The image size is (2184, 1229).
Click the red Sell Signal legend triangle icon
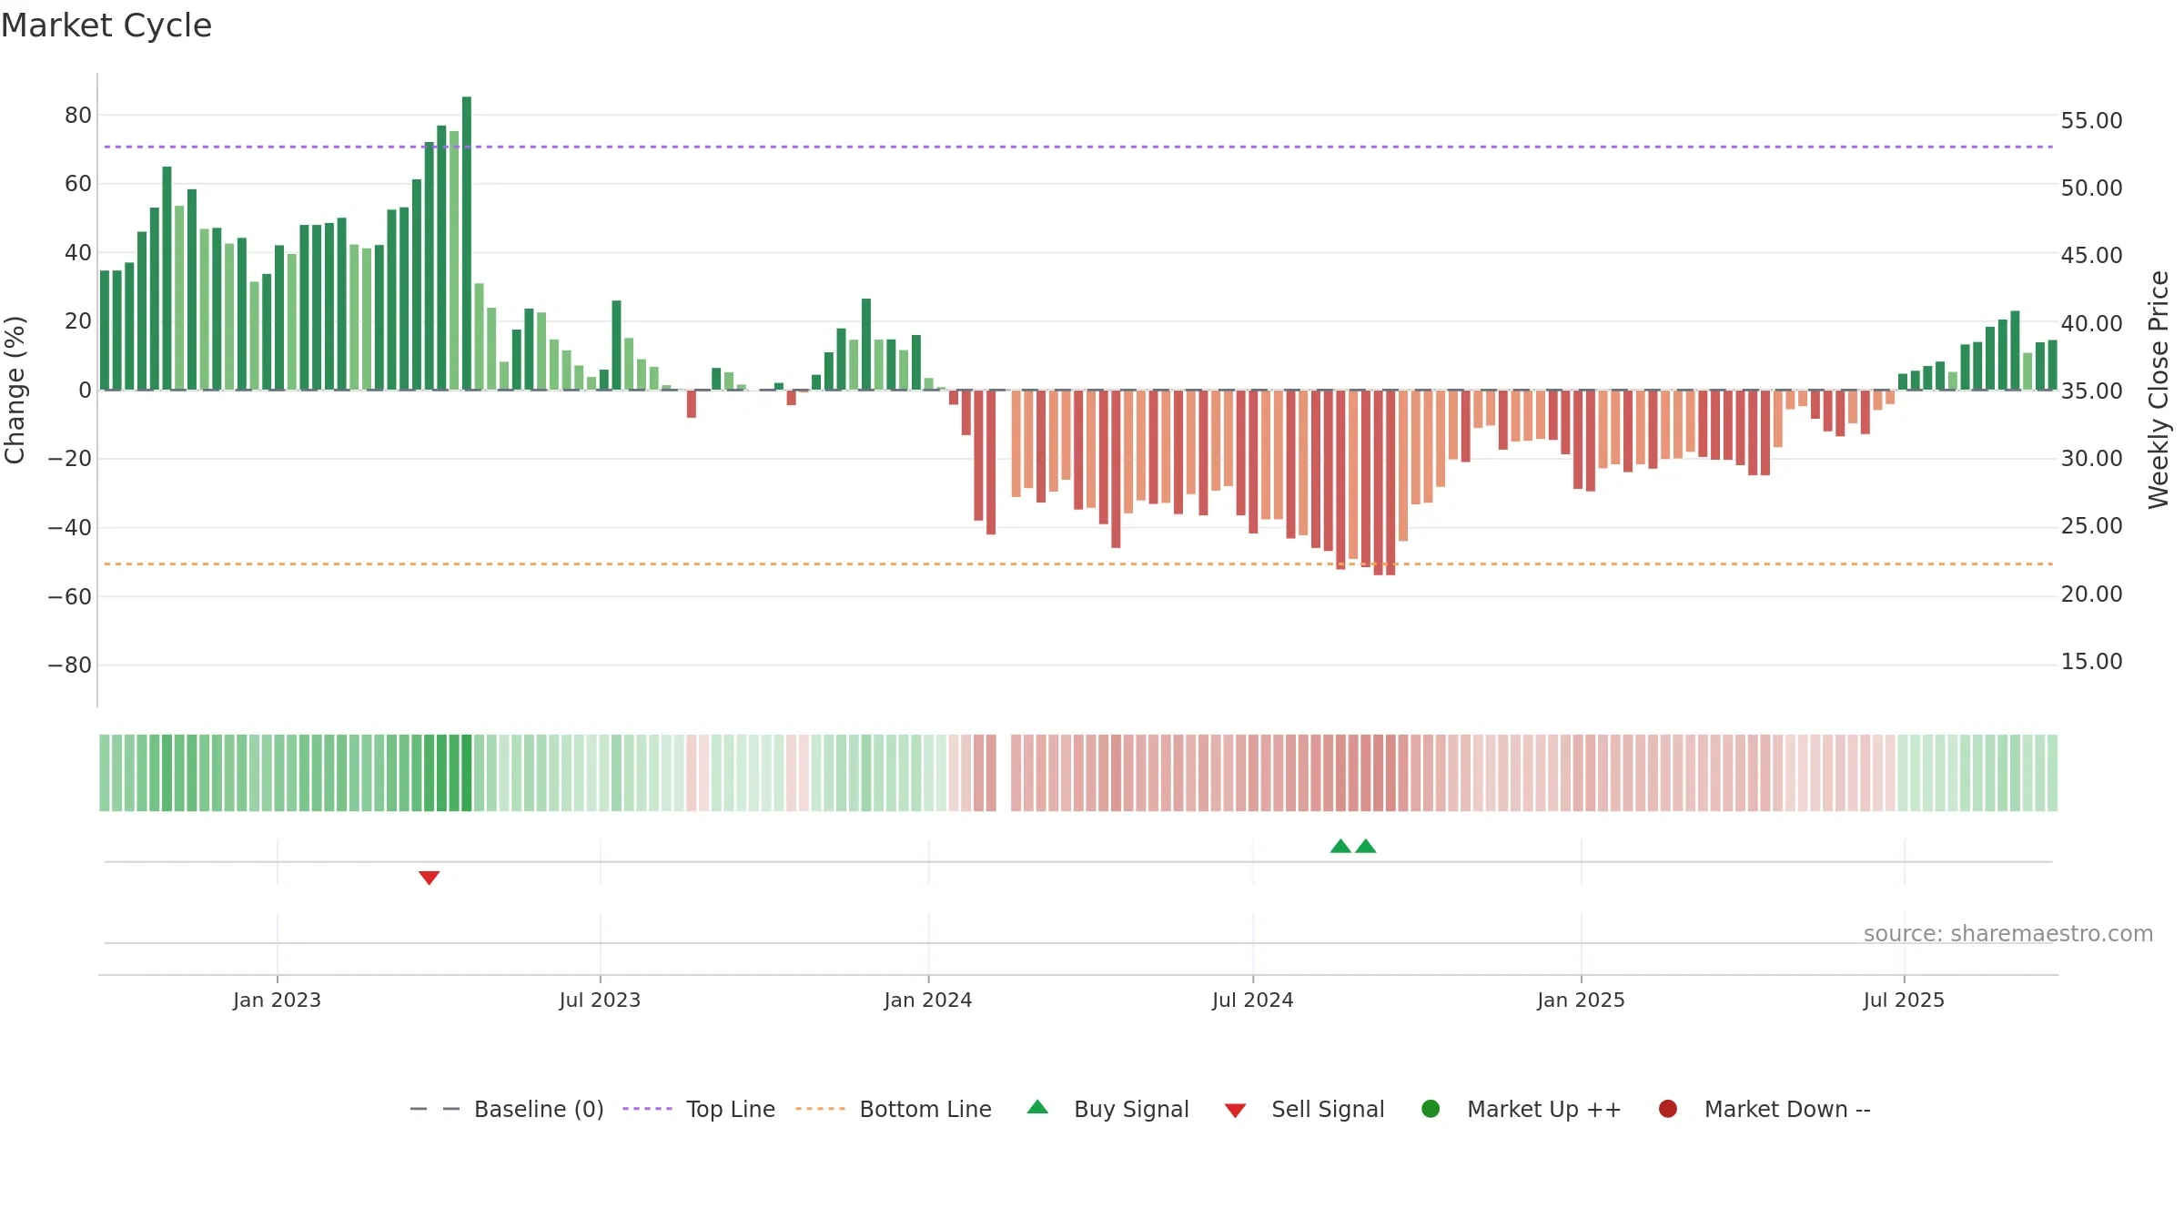point(1235,1111)
